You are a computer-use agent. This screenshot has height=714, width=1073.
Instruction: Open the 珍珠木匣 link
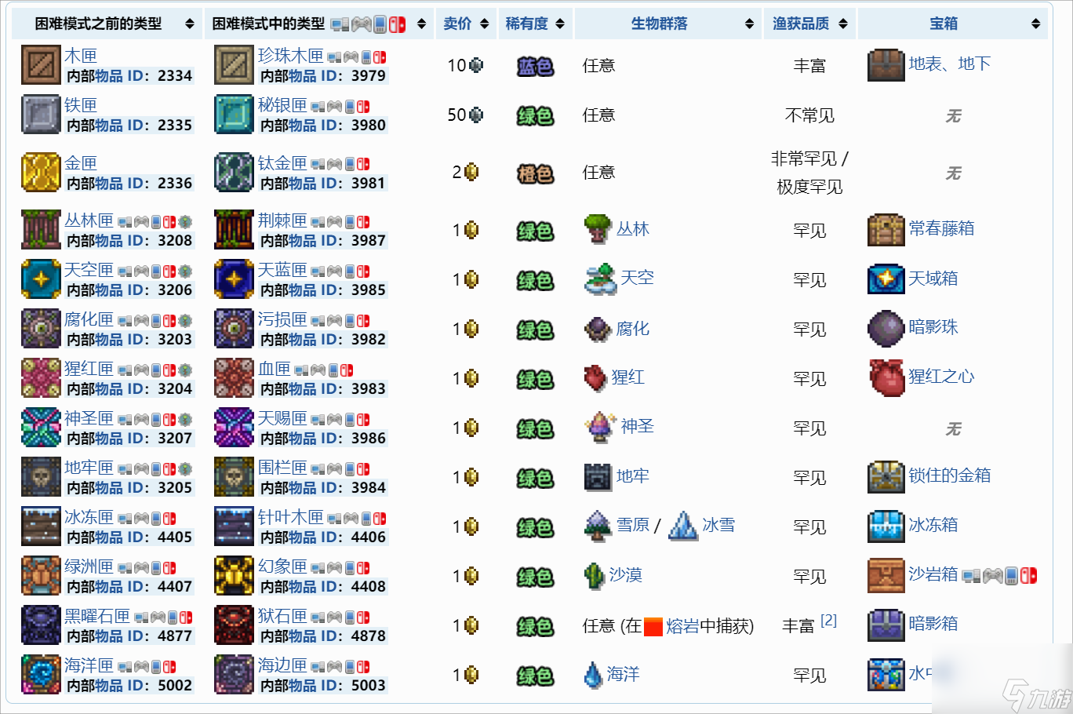pos(290,56)
